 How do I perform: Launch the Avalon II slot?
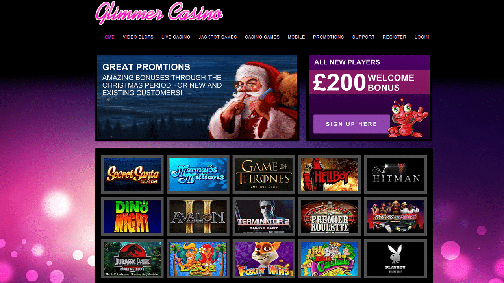tap(198, 217)
